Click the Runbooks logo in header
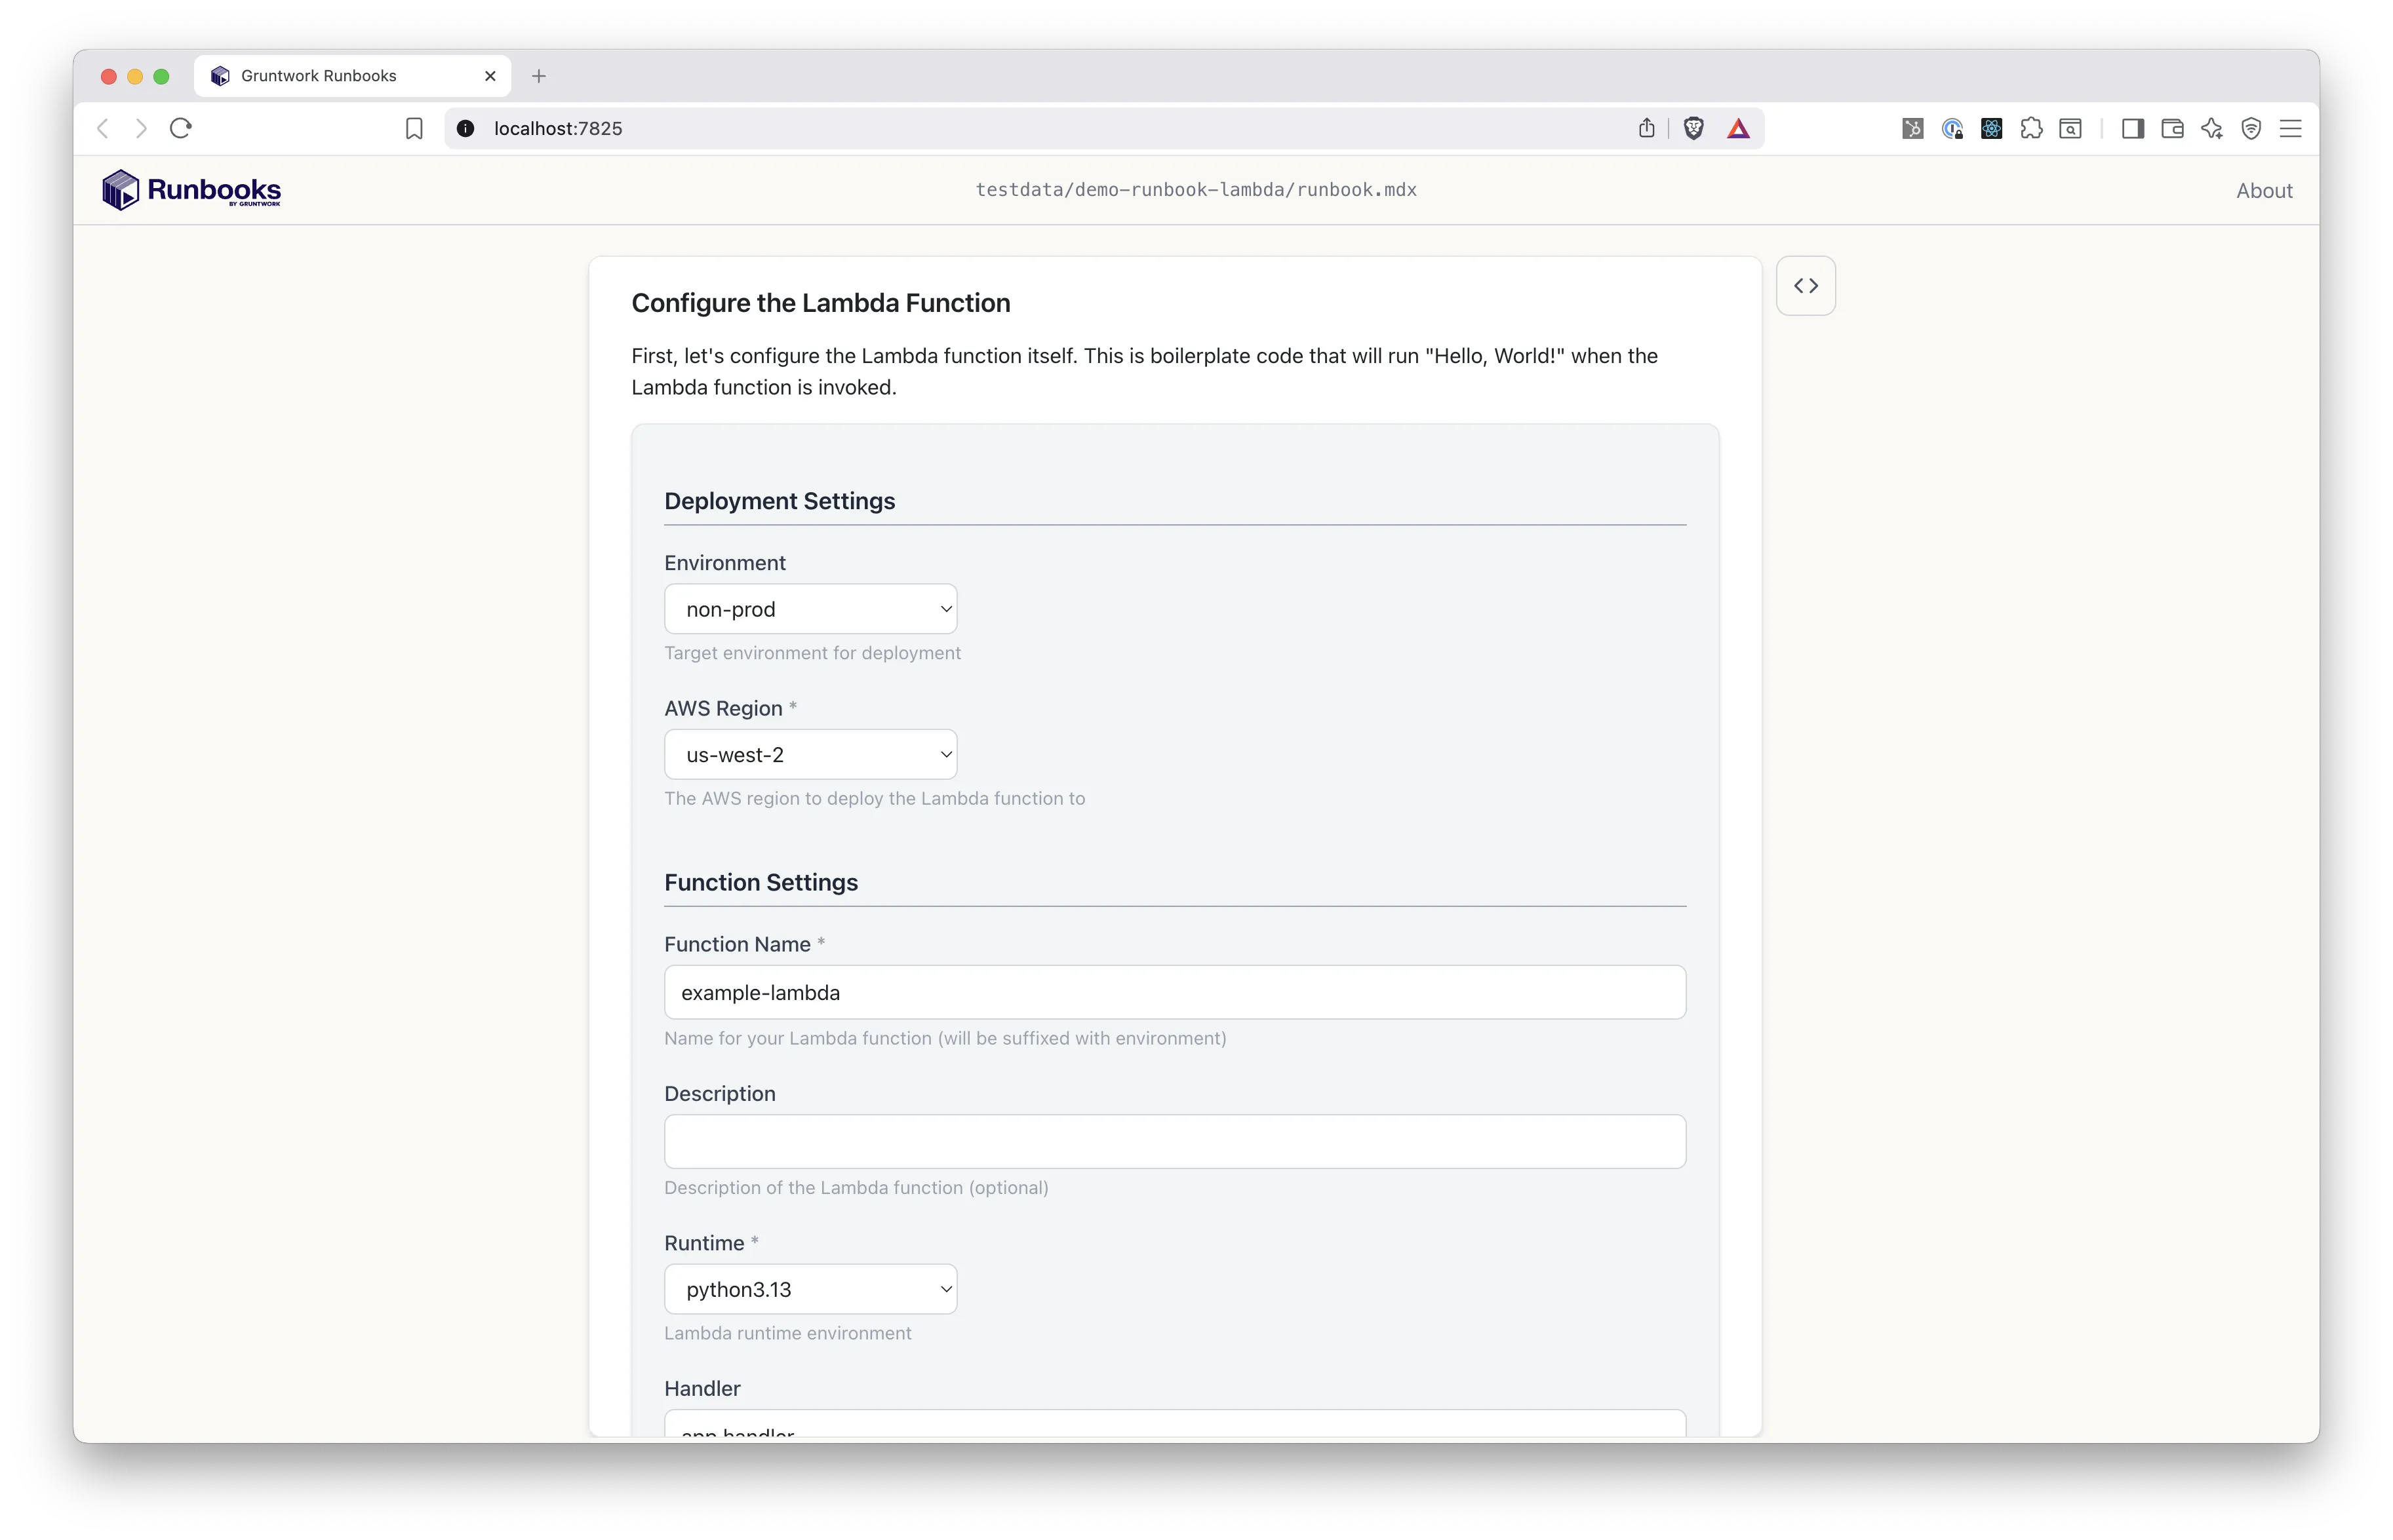This screenshot has width=2393, height=1540. pyautogui.click(x=191, y=189)
